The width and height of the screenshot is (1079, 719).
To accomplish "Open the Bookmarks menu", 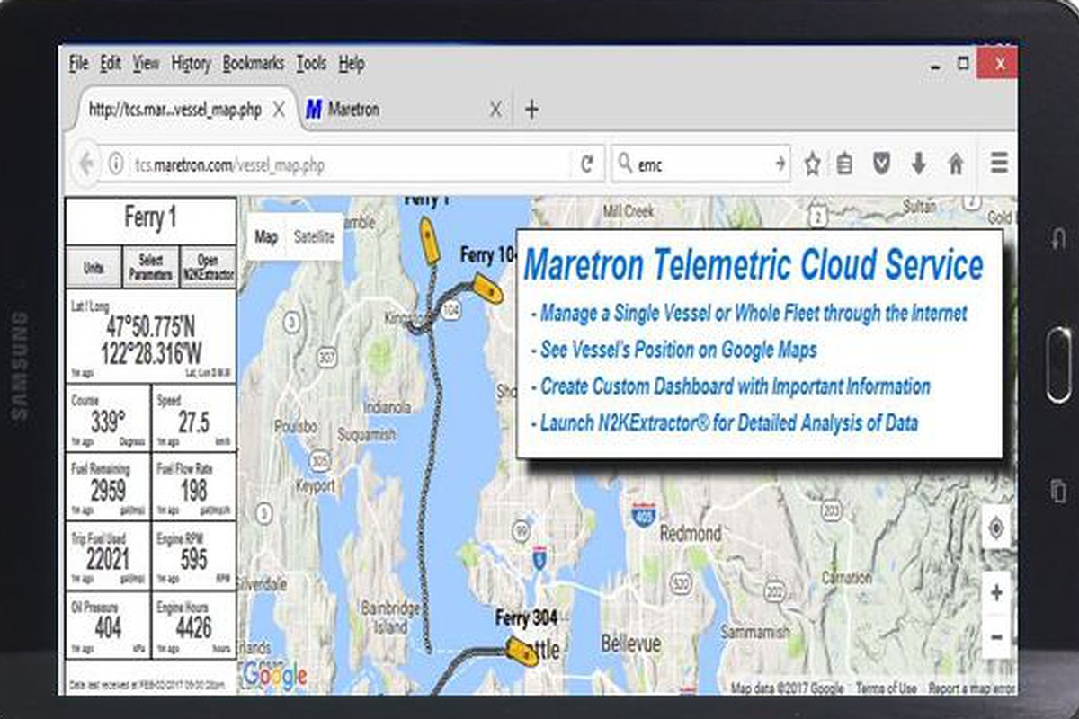I will [x=254, y=64].
